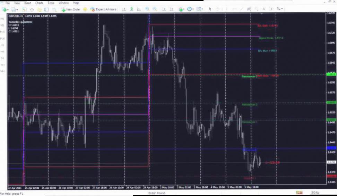Select the M5 timeframe button
Screen dimensions: 337x196
pos(2,25)
